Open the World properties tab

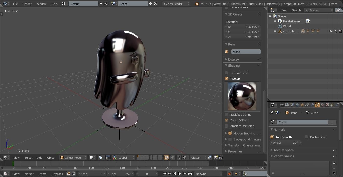pos(297,105)
